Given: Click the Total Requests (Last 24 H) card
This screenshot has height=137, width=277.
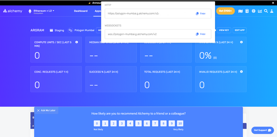Looking at the screenshot, I should coord(166,79).
